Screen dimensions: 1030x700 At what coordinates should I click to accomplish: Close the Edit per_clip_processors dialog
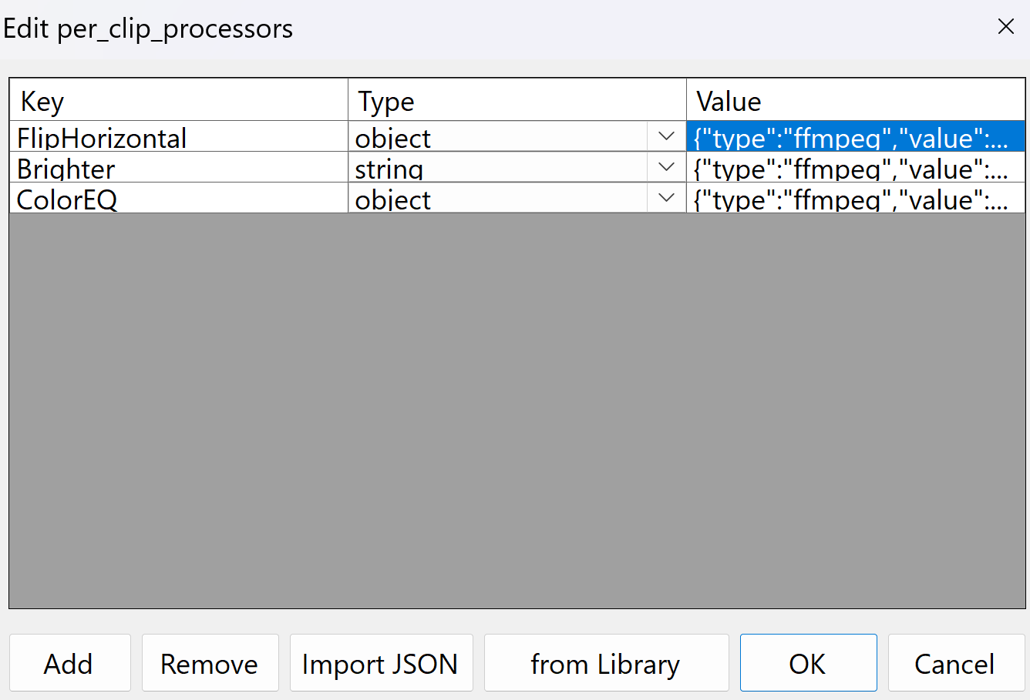(x=1005, y=26)
